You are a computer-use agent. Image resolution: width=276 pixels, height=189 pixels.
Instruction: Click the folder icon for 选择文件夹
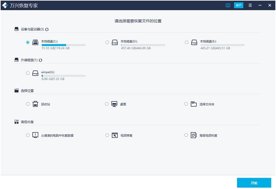[194, 104]
